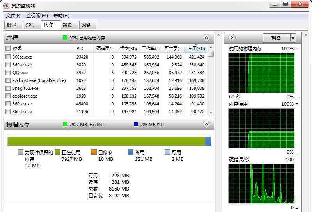The image size is (312, 212).
Task: Click the green 97% 已用物理内存 indicator square
Action: [65, 37]
